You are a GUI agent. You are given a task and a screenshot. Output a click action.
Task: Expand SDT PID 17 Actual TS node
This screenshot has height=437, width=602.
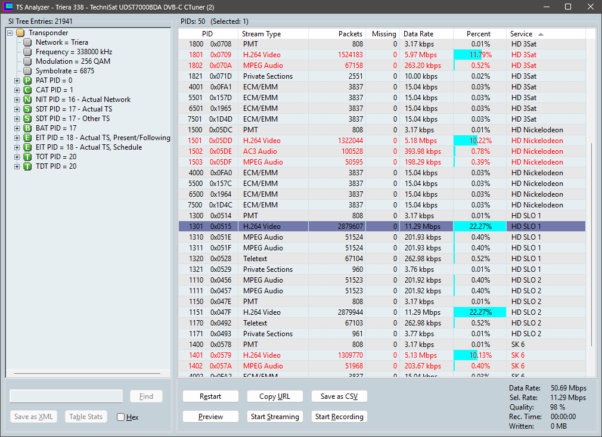(17, 109)
